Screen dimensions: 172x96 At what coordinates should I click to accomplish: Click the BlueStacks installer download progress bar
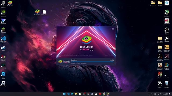92,62
